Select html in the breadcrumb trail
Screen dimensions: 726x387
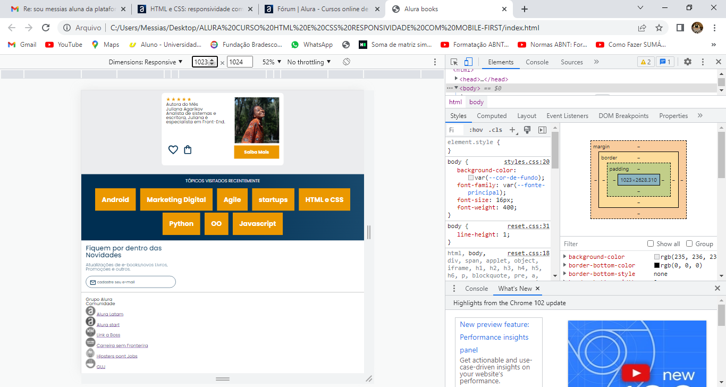click(455, 102)
